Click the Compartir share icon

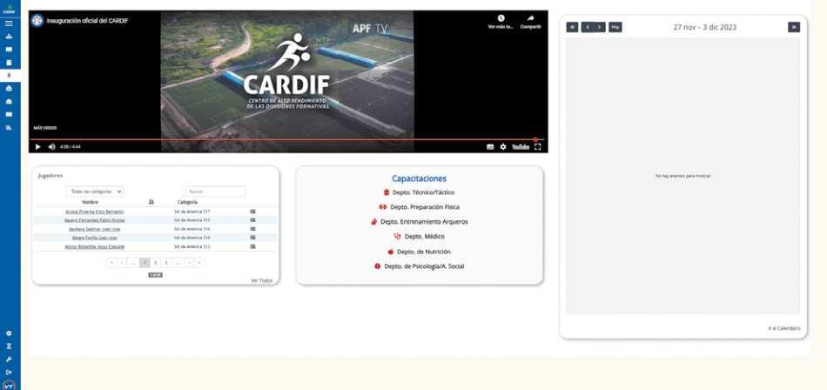coord(531,18)
